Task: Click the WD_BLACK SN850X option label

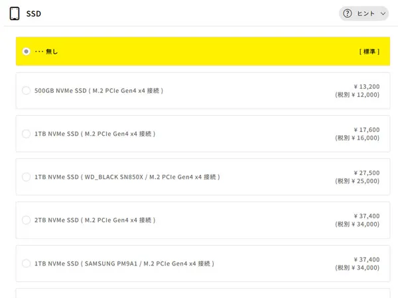Action: click(127, 177)
